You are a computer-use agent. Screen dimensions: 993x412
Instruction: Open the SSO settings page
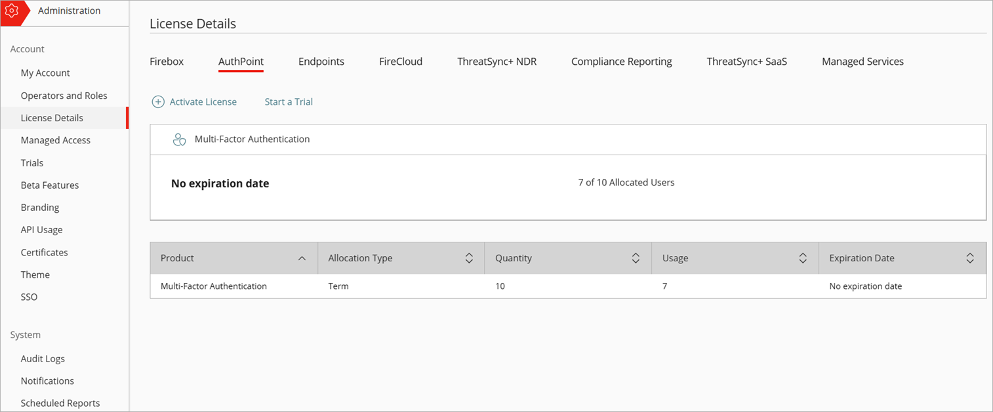(29, 297)
